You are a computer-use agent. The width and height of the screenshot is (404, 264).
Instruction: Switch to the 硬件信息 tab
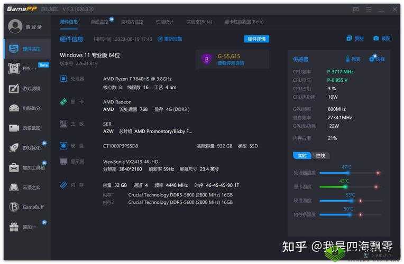click(x=69, y=22)
